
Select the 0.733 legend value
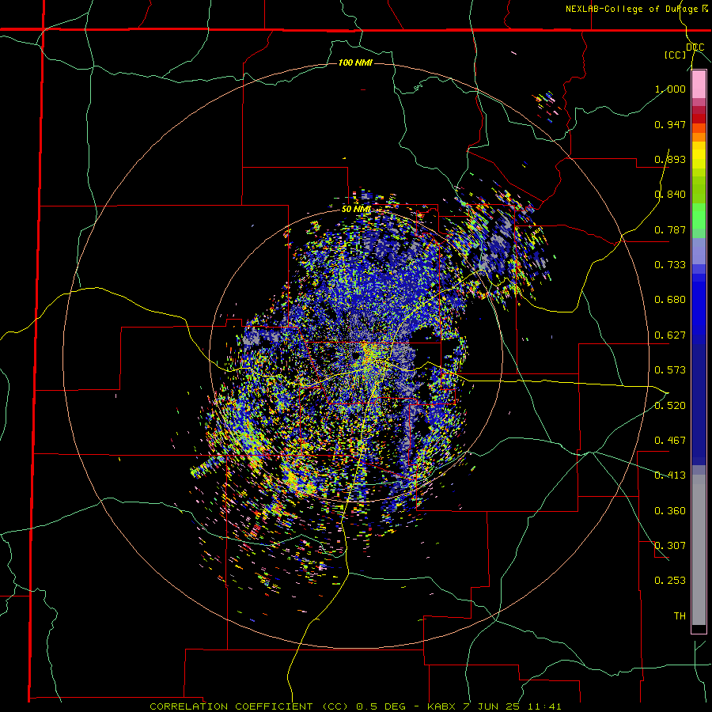[x=670, y=265]
